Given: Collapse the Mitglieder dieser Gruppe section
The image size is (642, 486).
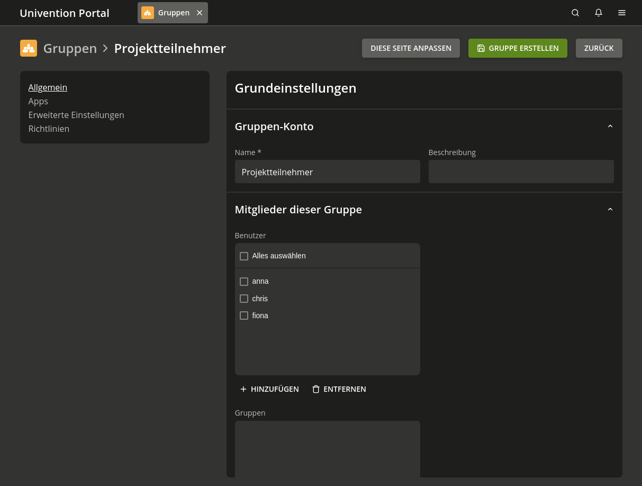Looking at the screenshot, I should [610, 210].
